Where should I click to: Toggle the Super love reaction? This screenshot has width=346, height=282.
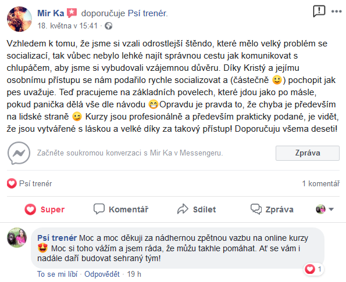pos(45,209)
